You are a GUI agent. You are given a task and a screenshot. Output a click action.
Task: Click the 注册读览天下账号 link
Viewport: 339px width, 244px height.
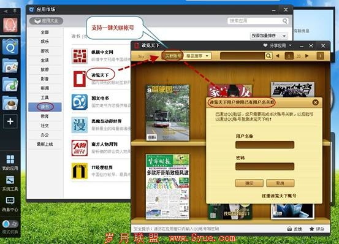tap(279, 196)
